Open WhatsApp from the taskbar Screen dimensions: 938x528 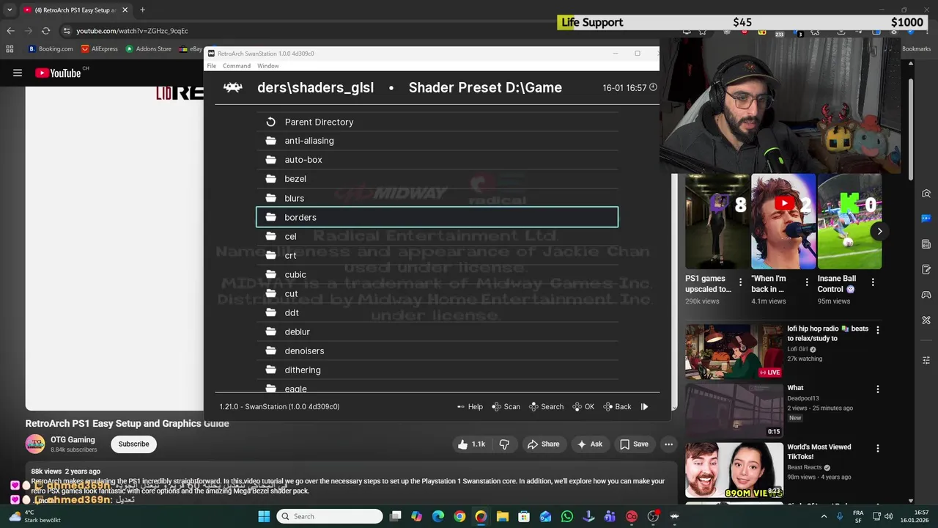(x=567, y=516)
